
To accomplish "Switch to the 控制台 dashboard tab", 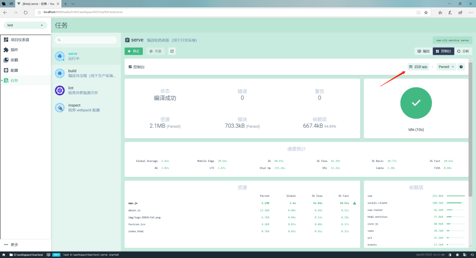I will [x=443, y=51].
